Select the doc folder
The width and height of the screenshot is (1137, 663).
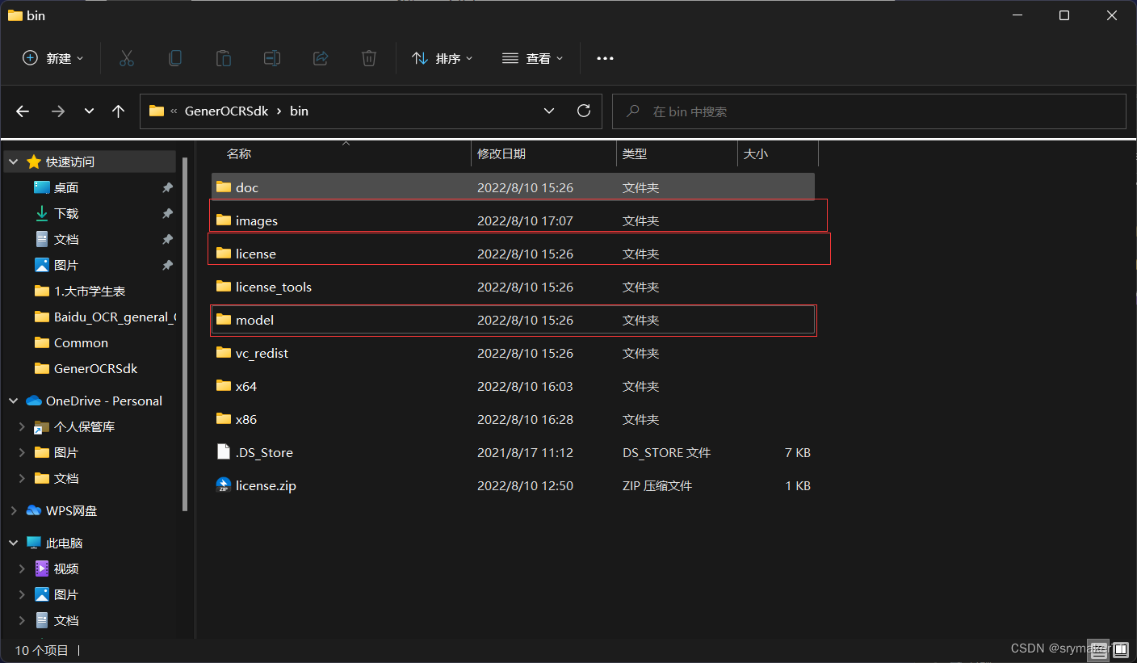coord(513,187)
